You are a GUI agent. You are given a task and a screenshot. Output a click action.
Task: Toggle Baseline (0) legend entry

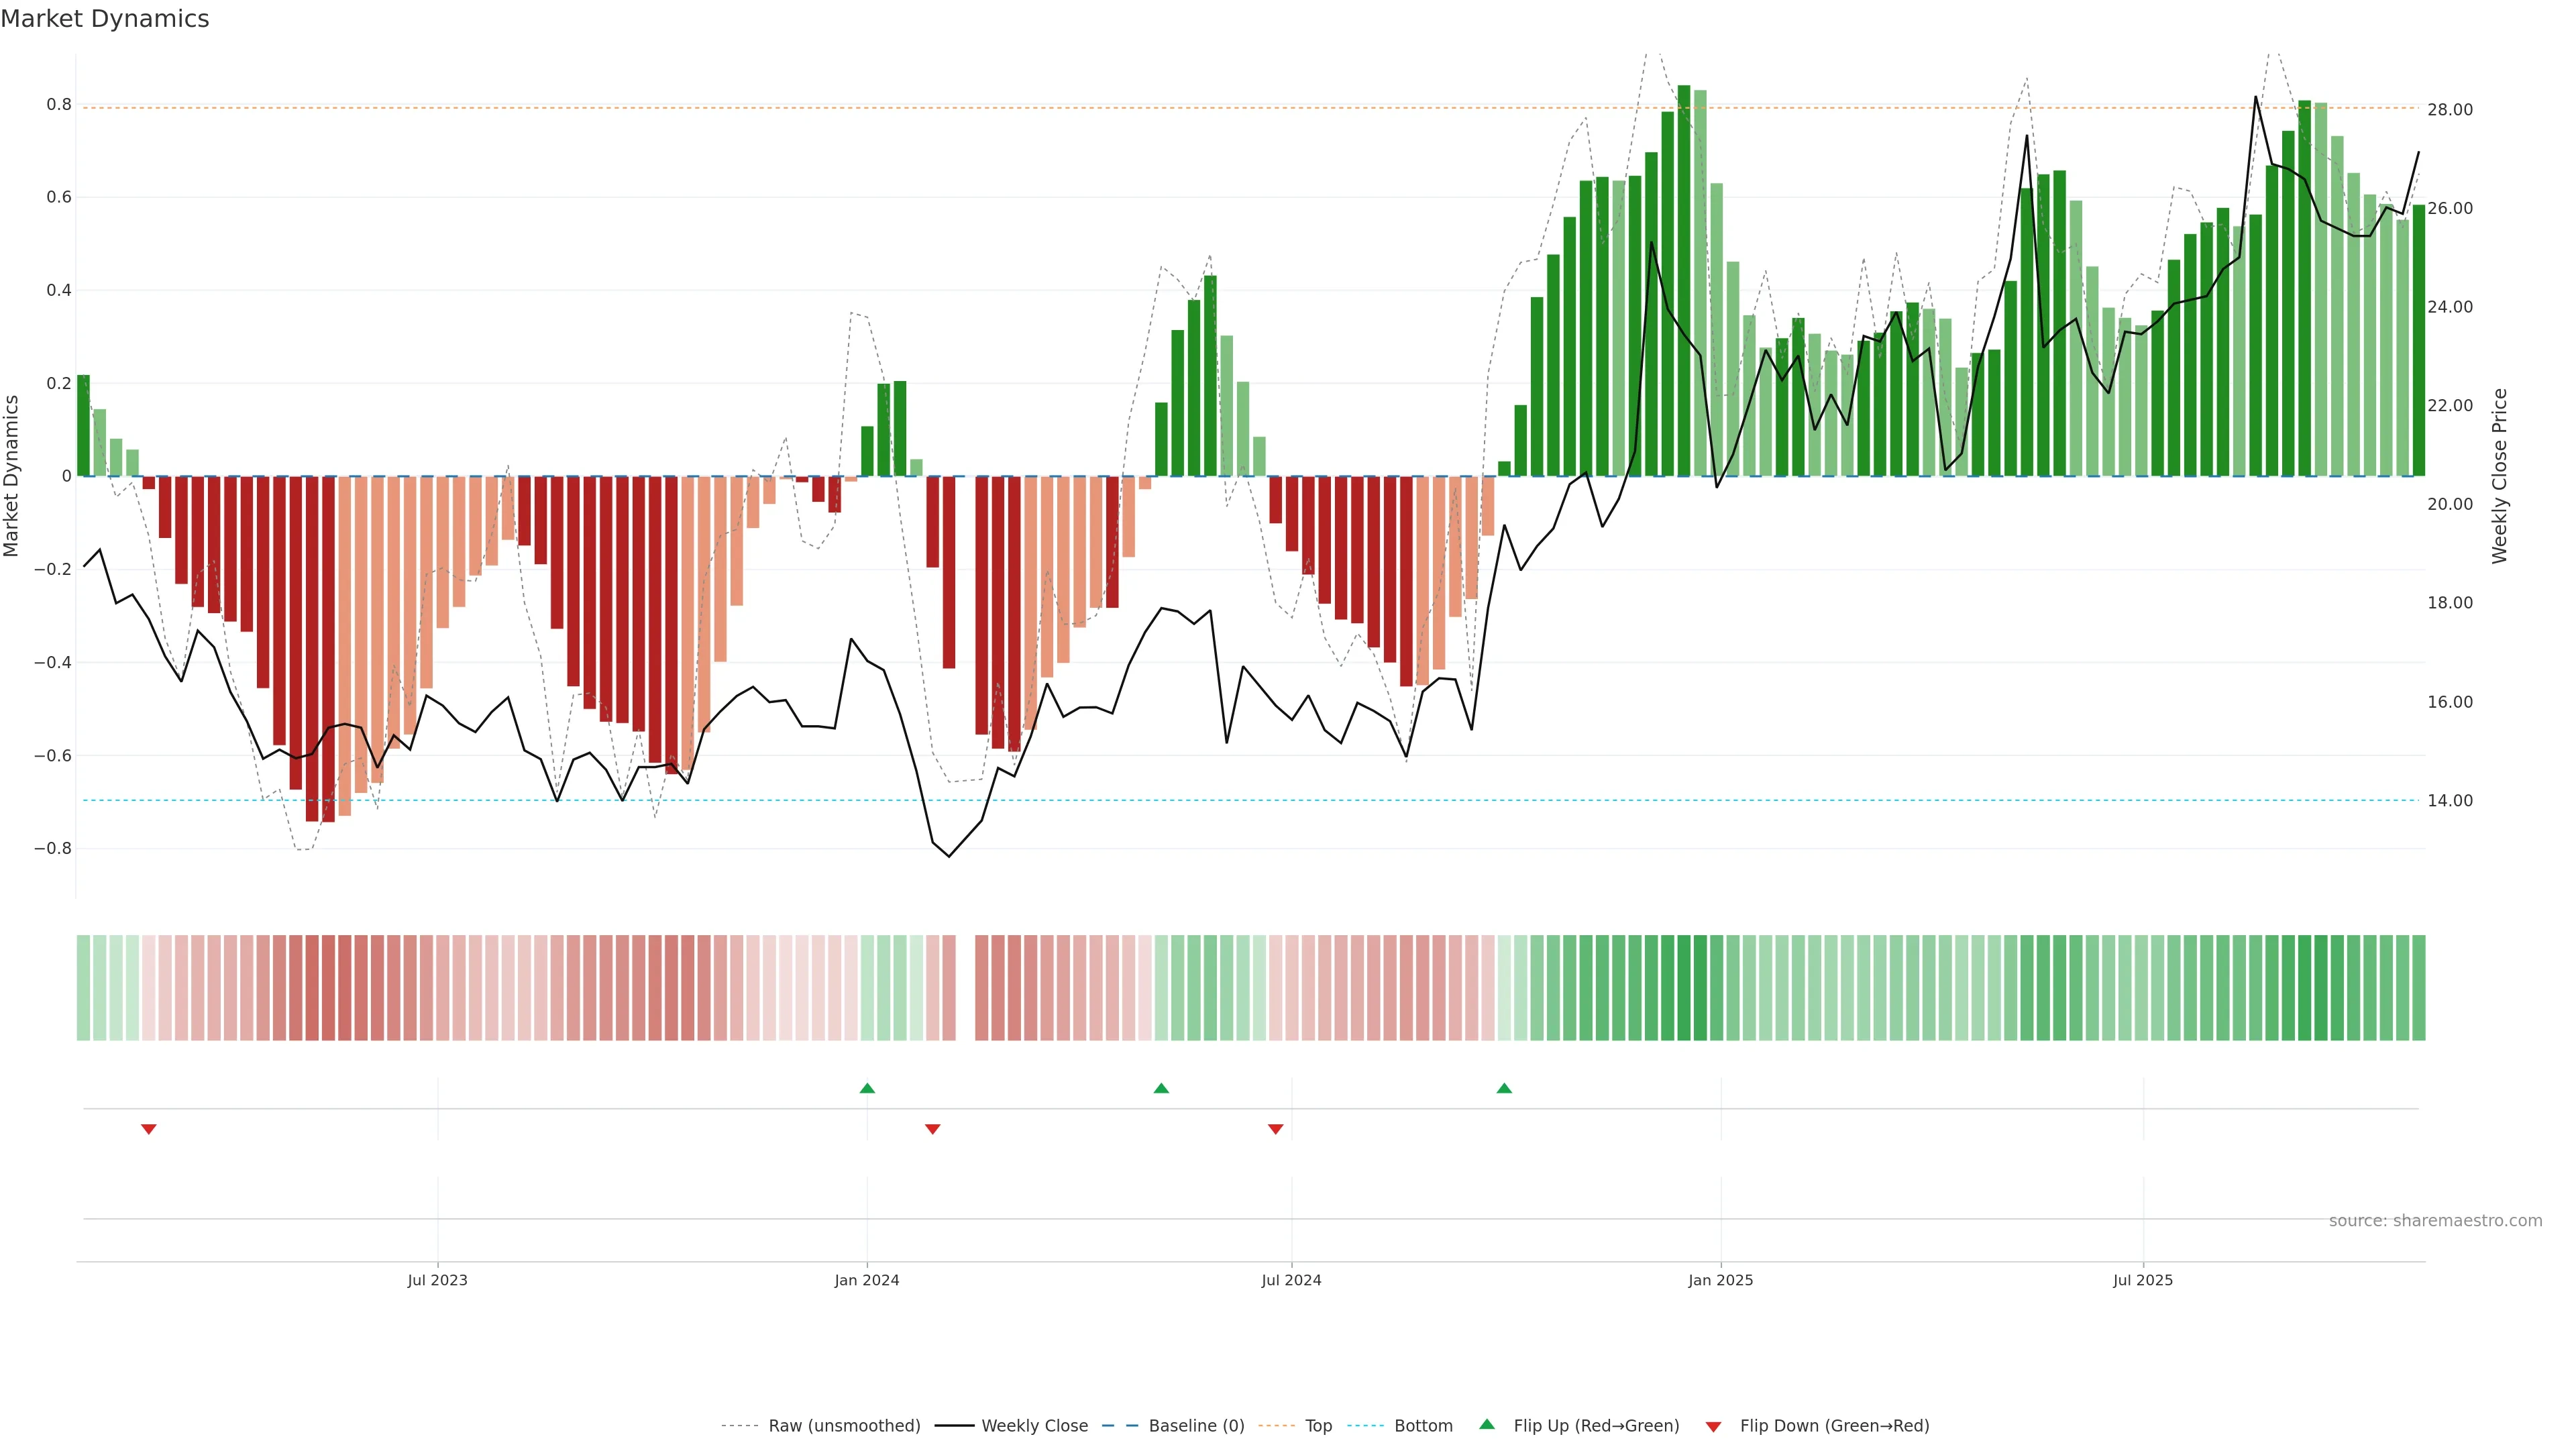(x=1196, y=1426)
